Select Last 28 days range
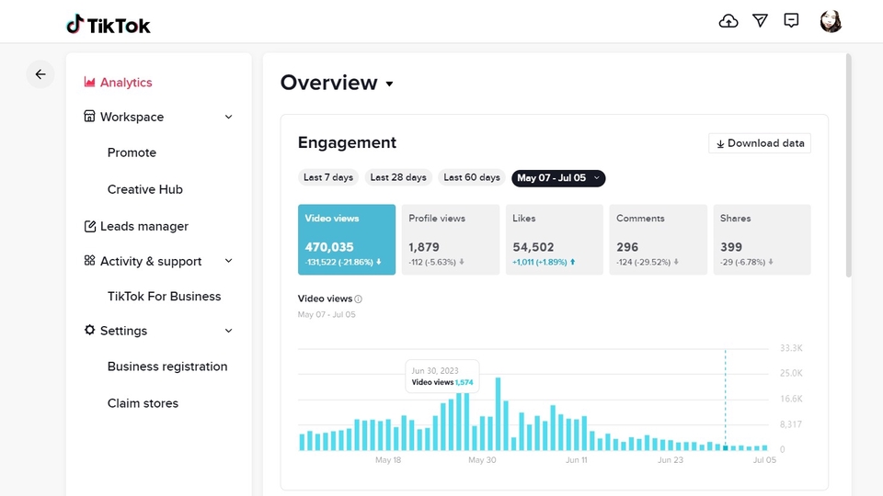Image resolution: width=883 pixels, height=496 pixels. (398, 177)
